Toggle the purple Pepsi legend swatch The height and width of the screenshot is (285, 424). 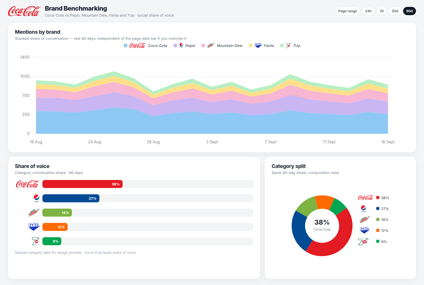click(175, 45)
